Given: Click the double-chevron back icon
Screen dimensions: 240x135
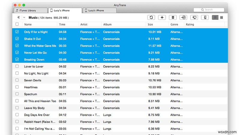Looking at the screenshot, I should 19,17.
